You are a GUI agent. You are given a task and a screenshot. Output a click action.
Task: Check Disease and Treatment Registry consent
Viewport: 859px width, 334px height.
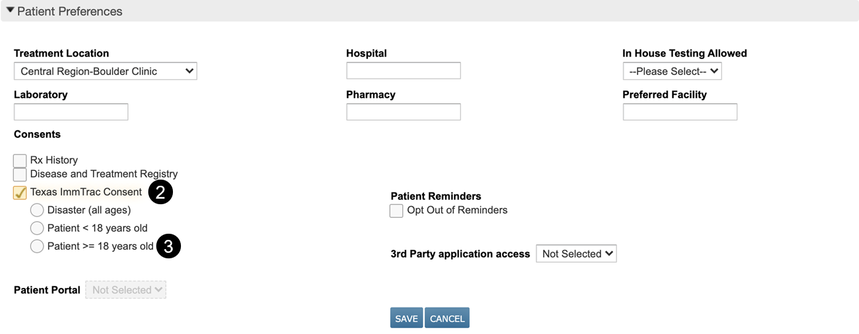[x=20, y=175]
